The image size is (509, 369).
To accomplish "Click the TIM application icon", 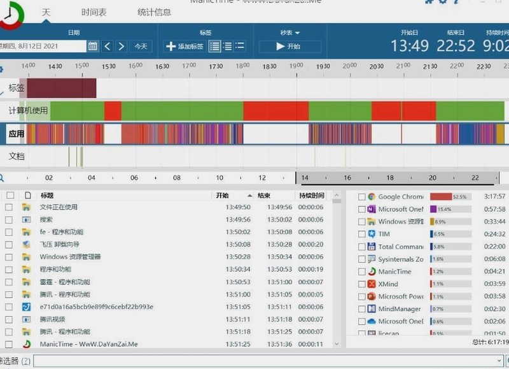I will [372, 234].
